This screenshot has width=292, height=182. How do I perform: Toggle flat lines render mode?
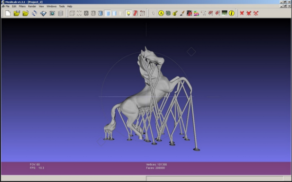(x=100, y=13)
